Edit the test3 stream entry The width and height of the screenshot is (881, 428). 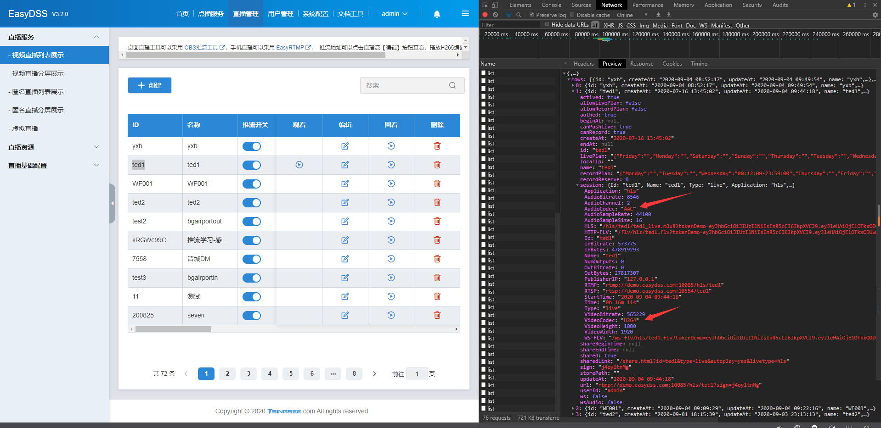coord(345,278)
